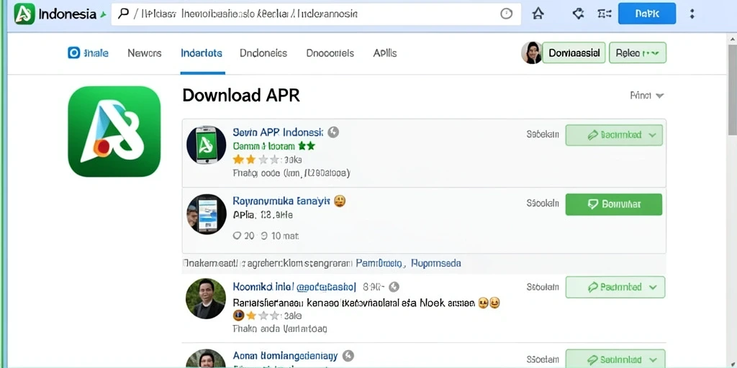Open the Koomikd inial title link
The image size is (737, 368).
point(294,286)
